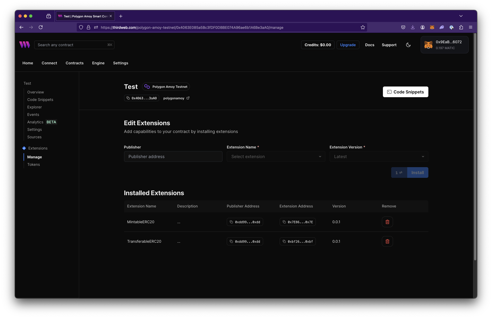Copy TransferableERC20 extension address 0xbf26...0xbf
The width and height of the screenshot is (492, 318).
pyautogui.click(x=298, y=242)
